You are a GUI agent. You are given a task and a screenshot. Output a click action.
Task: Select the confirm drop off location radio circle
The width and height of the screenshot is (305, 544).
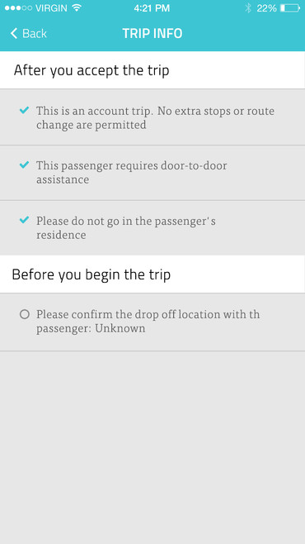(x=25, y=315)
